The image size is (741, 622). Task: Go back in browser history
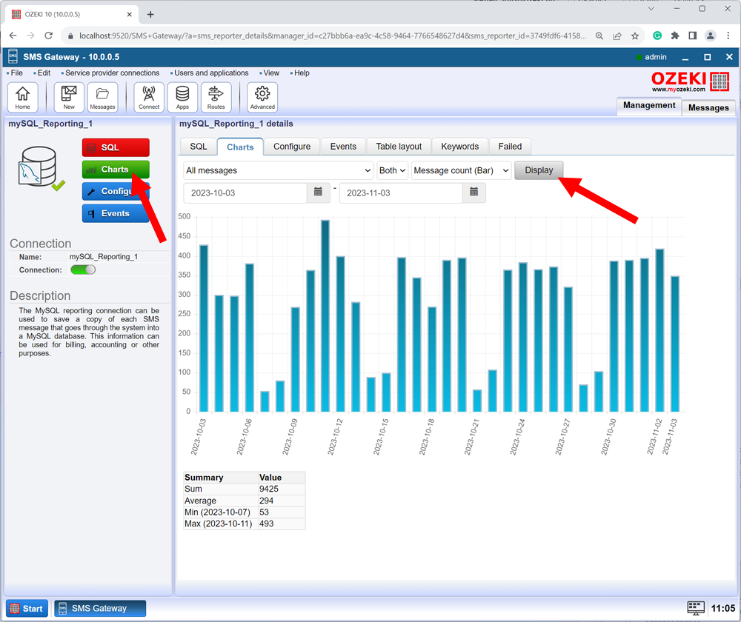point(13,36)
